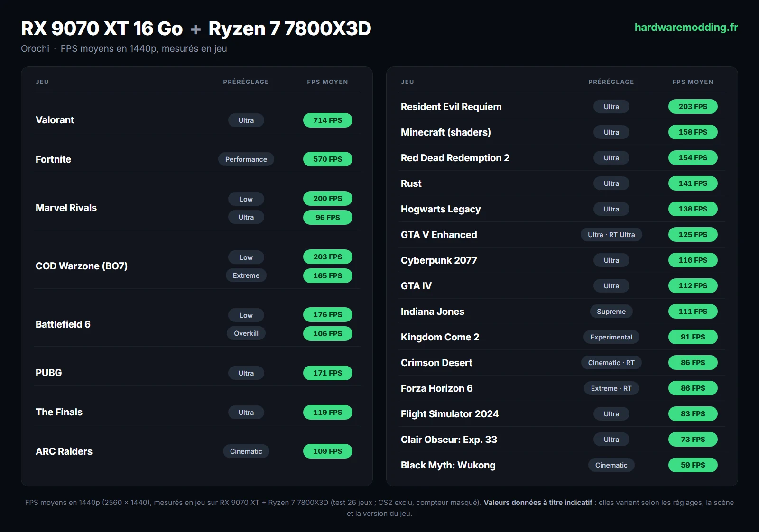Select the 570 FPS value

tap(328, 159)
